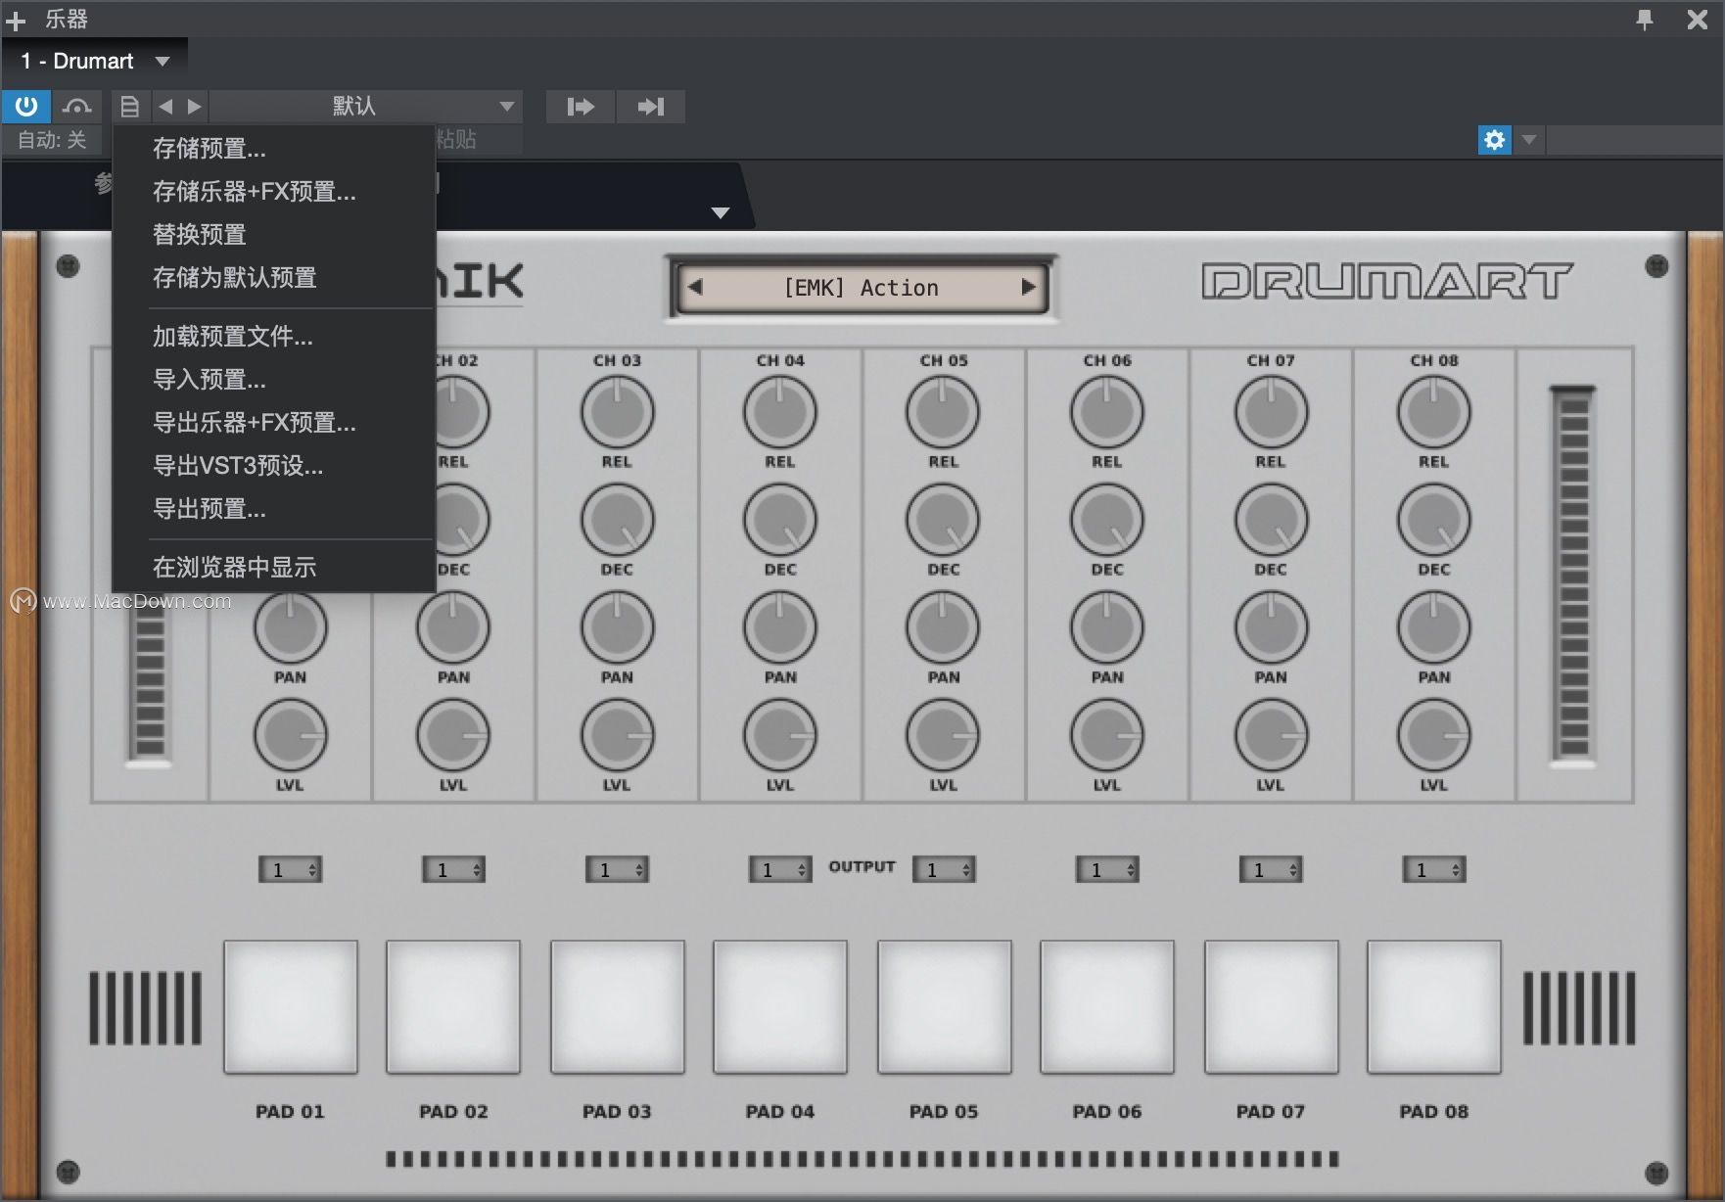
Task: Choose 导出VST3预设... menu entry
Action: click(274, 466)
